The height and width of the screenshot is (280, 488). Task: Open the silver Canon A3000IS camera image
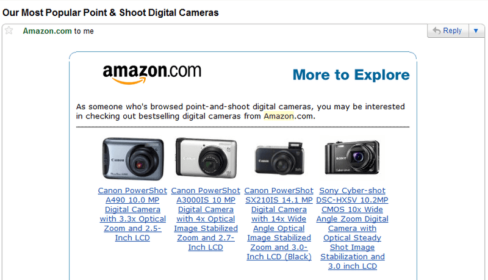[x=206, y=159]
